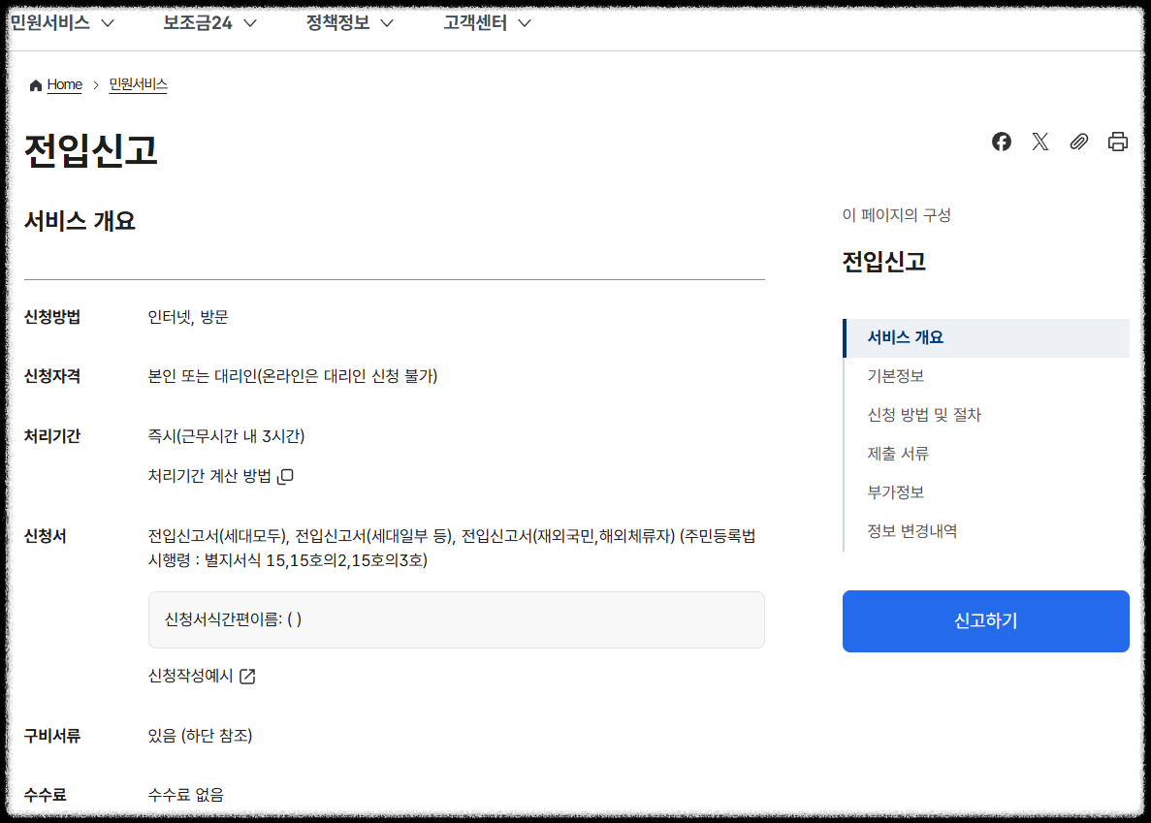
Task: Share the page via the X icon
Action: tap(1039, 142)
